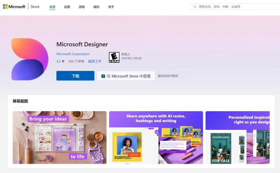Open the 关于 page
This screenshot has height=173, width=280.
pyautogui.click(x=111, y=7)
